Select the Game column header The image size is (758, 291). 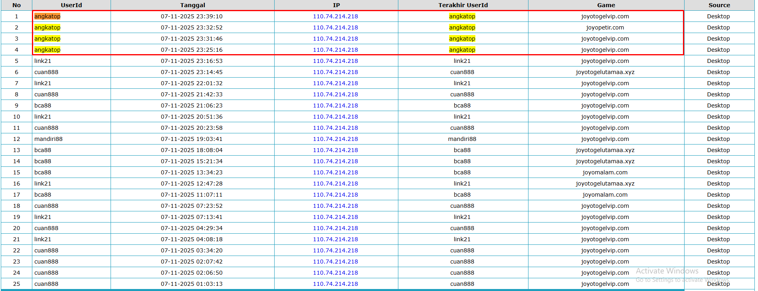[x=606, y=5]
